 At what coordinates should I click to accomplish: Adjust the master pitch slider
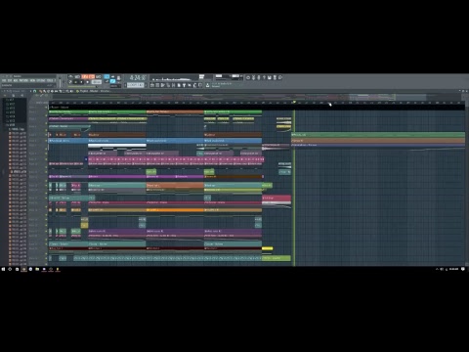[64, 81]
